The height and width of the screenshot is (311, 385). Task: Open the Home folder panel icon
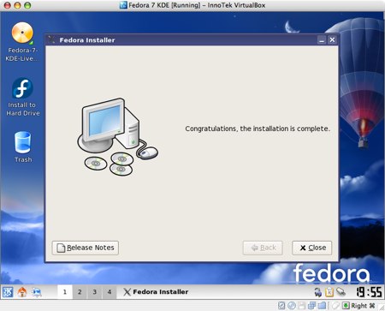[x=22, y=292]
